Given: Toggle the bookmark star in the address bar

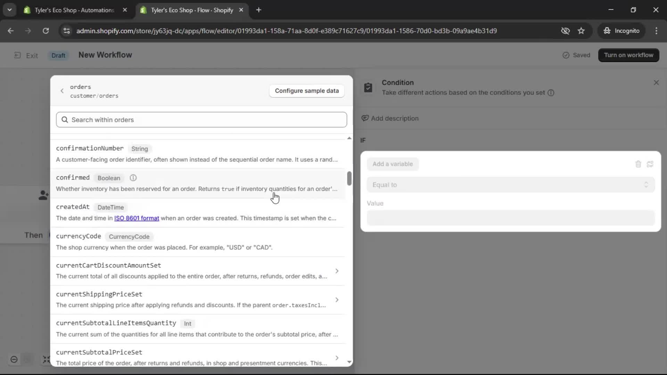Looking at the screenshot, I should pyautogui.click(x=582, y=31).
